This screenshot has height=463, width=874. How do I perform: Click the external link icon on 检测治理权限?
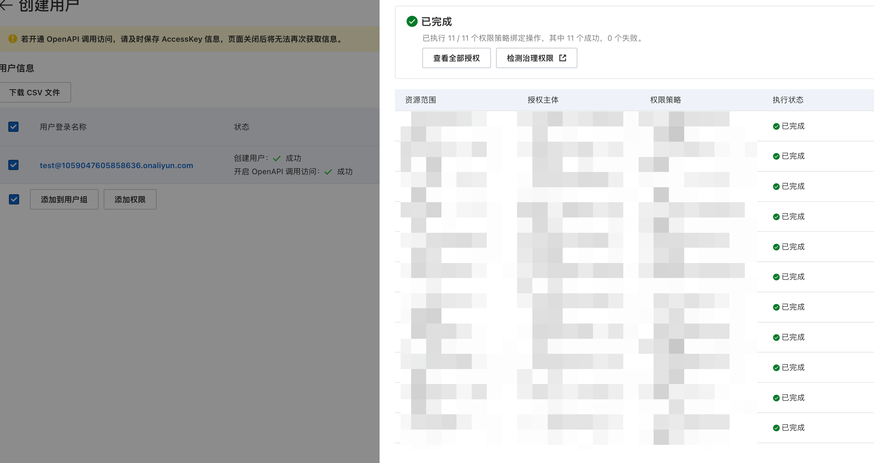tap(563, 58)
